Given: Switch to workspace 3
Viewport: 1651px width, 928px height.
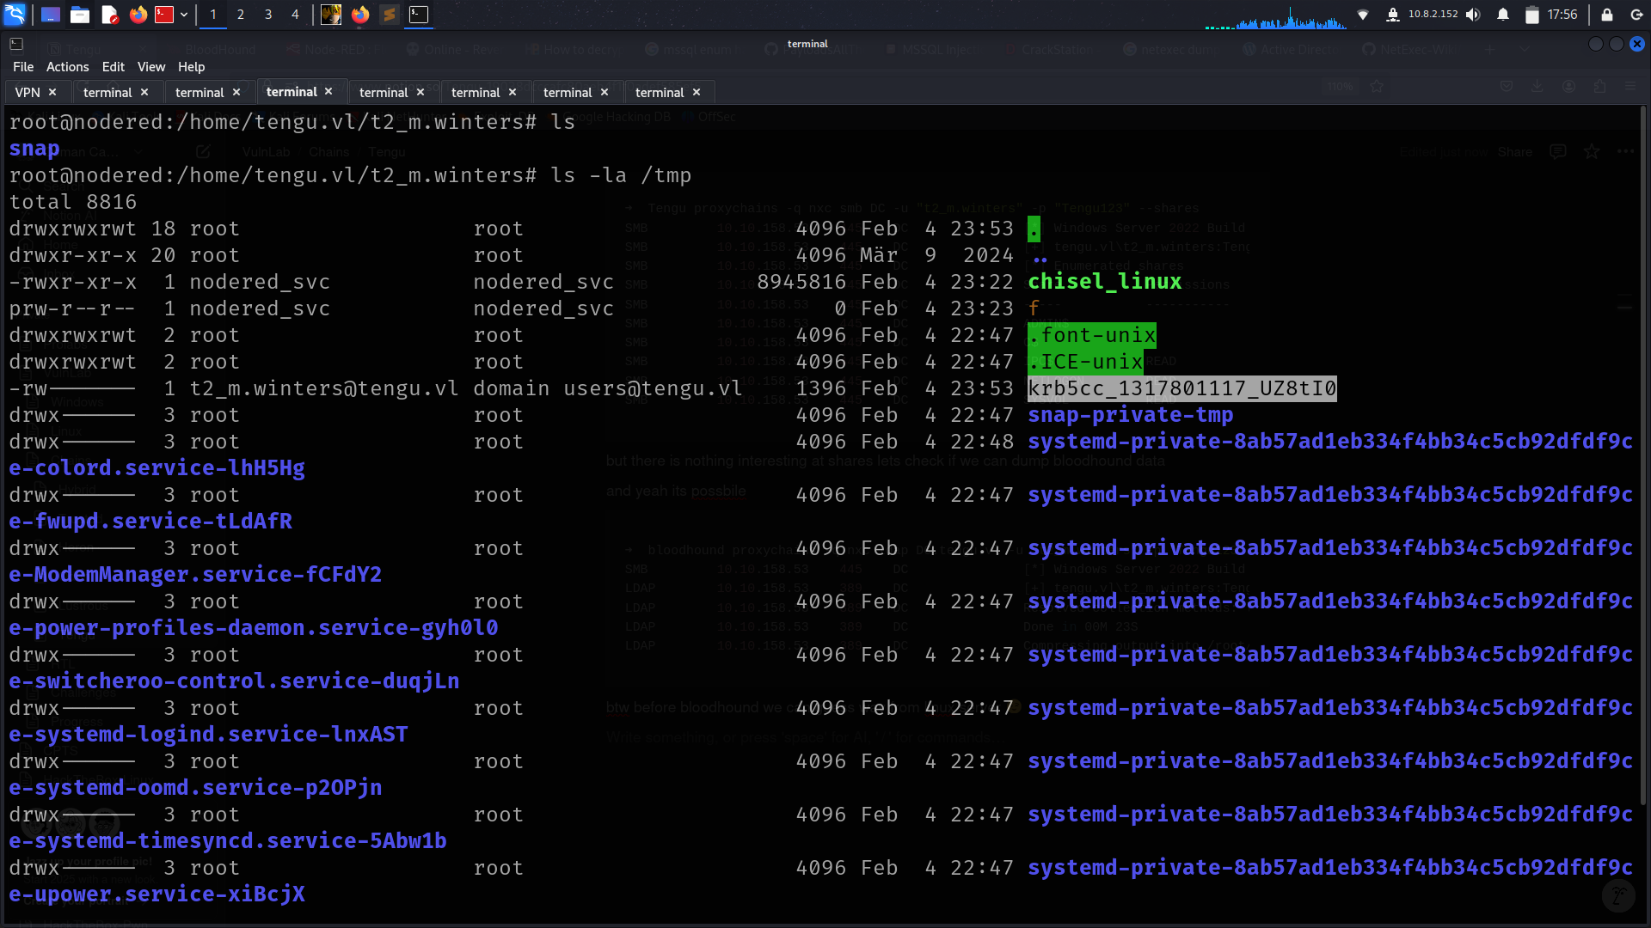Looking at the screenshot, I should pyautogui.click(x=268, y=15).
